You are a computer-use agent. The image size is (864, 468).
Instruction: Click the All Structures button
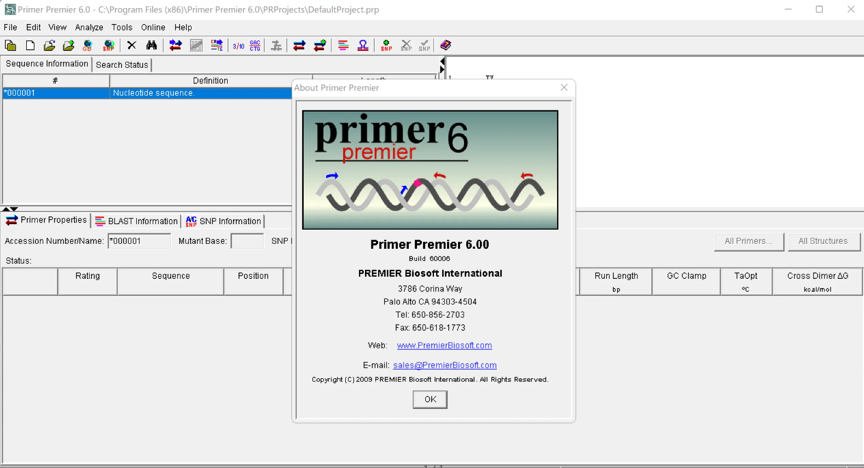pos(824,241)
